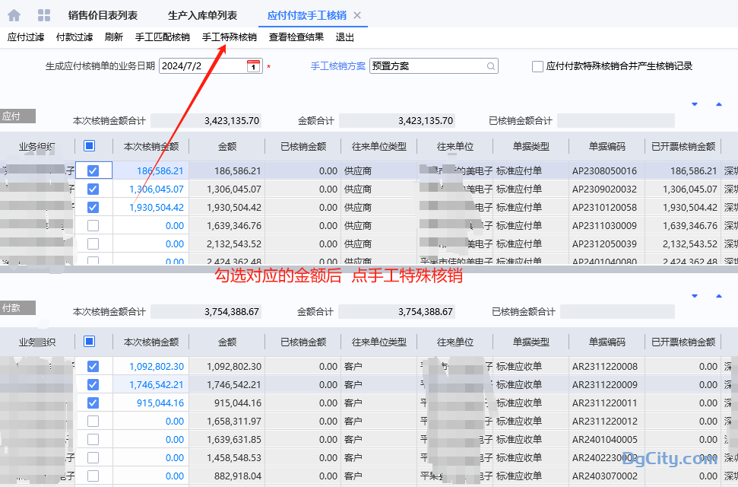738x487 pixels.
Task: Open 查看检查结果 from the toolbar
Action: 296,36
